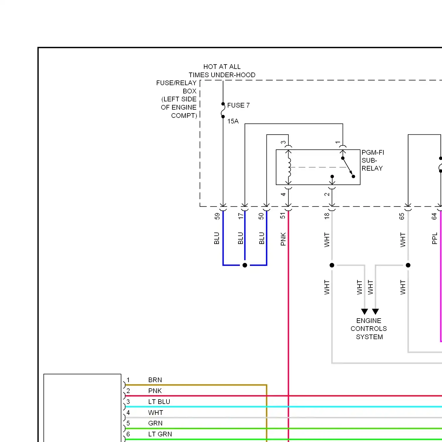Click the ENGINE CONTROLS SYSTEM label
442x442 pixels.
coord(369,329)
